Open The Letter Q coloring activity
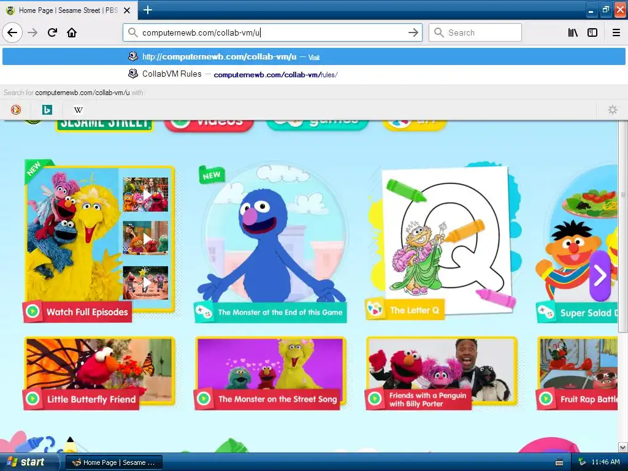Viewport: 628px width, 471px height. (x=443, y=240)
